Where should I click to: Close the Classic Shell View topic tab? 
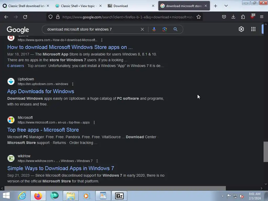[100, 6]
